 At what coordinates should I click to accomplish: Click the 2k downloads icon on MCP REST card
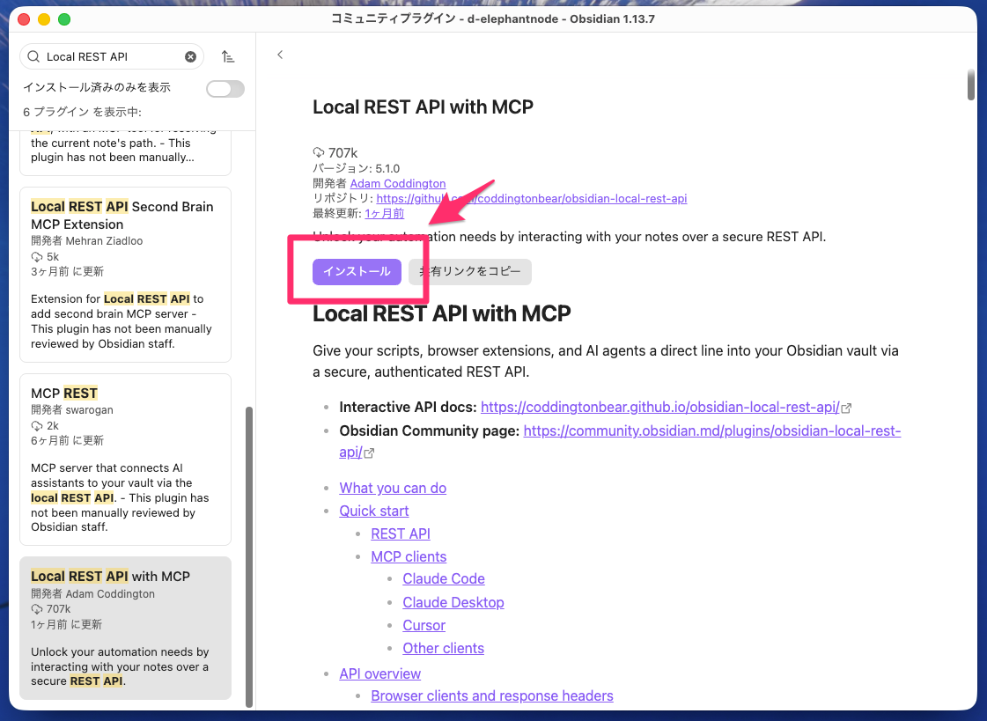tap(37, 426)
